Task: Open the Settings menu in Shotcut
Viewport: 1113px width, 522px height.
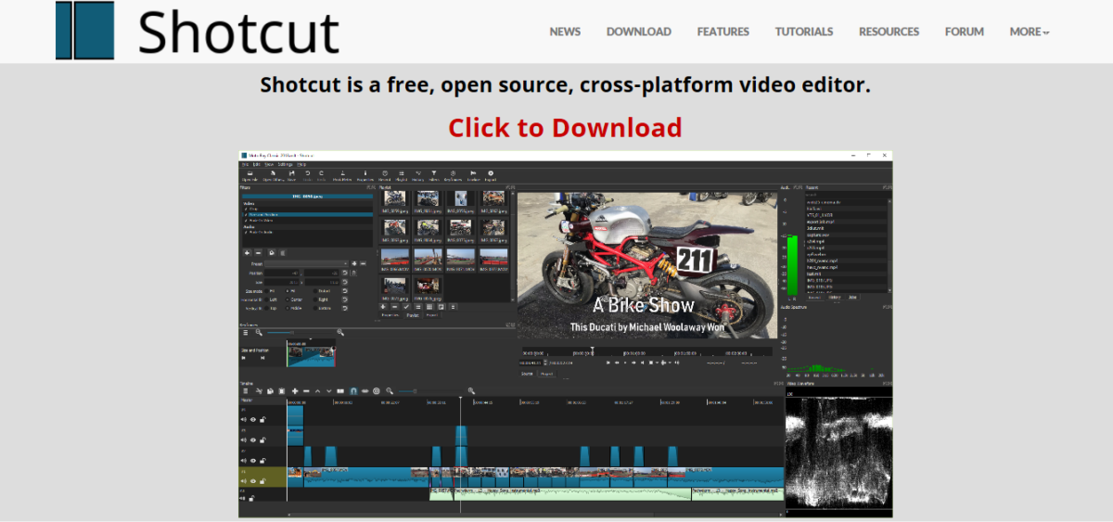Action: pyautogui.click(x=285, y=164)
